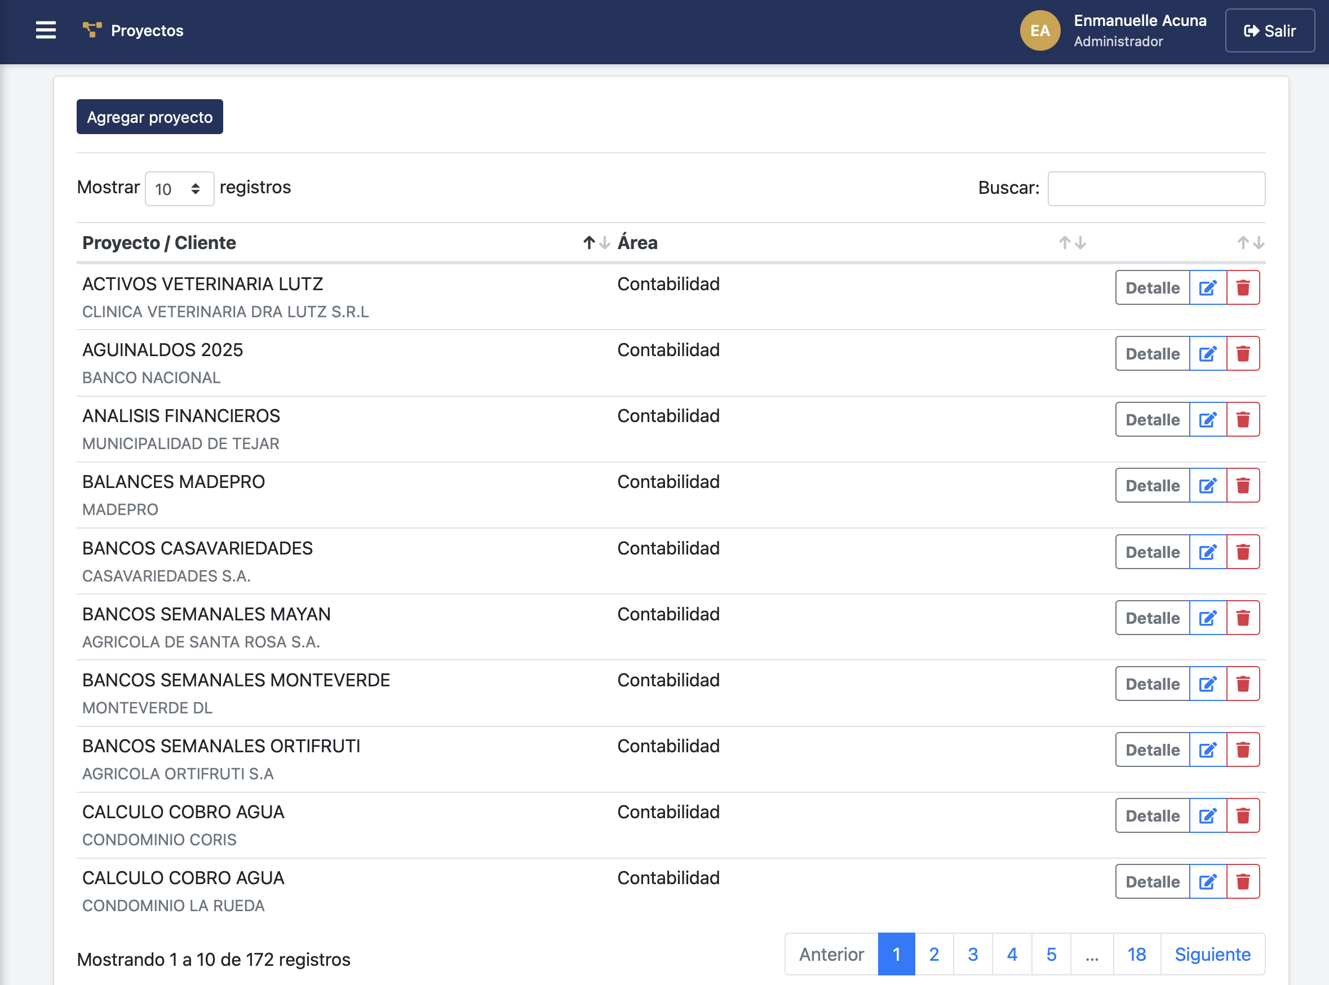Delete the CONDOMINIO LA RUEDA project

(1243, 882)
